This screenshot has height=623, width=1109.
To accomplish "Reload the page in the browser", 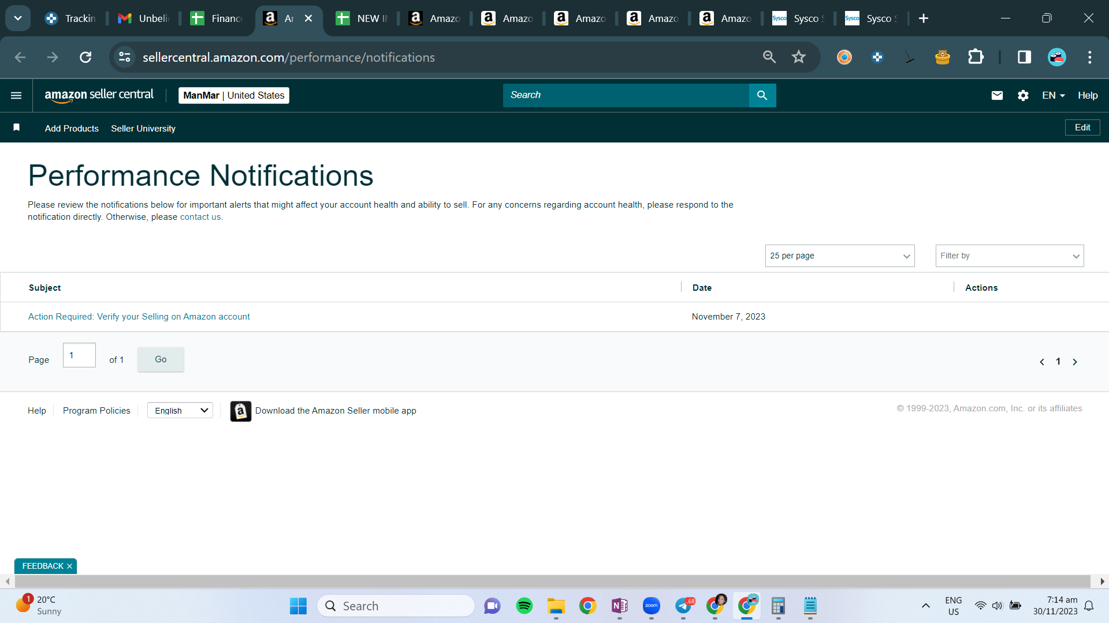I will tap(85, 57).
